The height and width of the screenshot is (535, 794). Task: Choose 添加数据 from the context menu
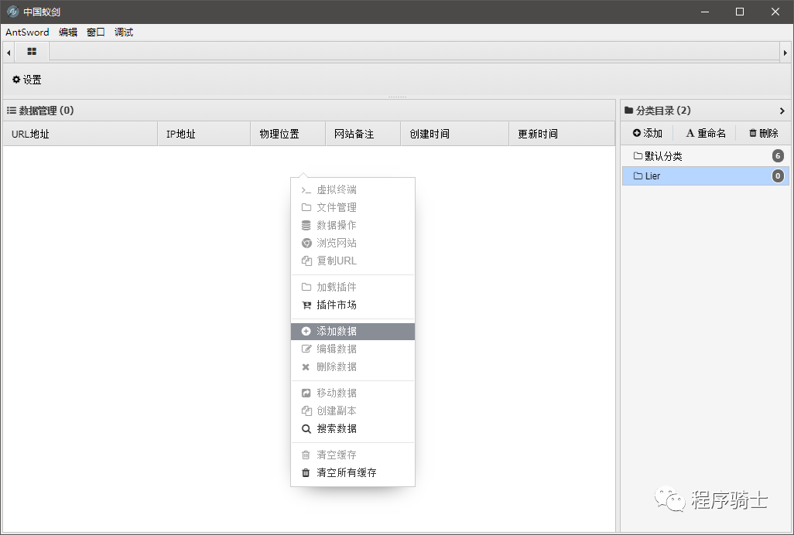click(x=353, y=331)
